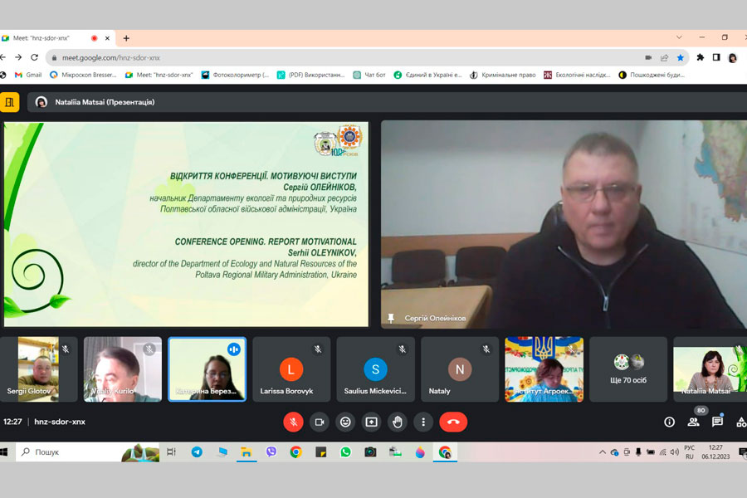Open Task View on taskbar
The width and height of the screenshot is (747, 498).
(x=172, y=452)
